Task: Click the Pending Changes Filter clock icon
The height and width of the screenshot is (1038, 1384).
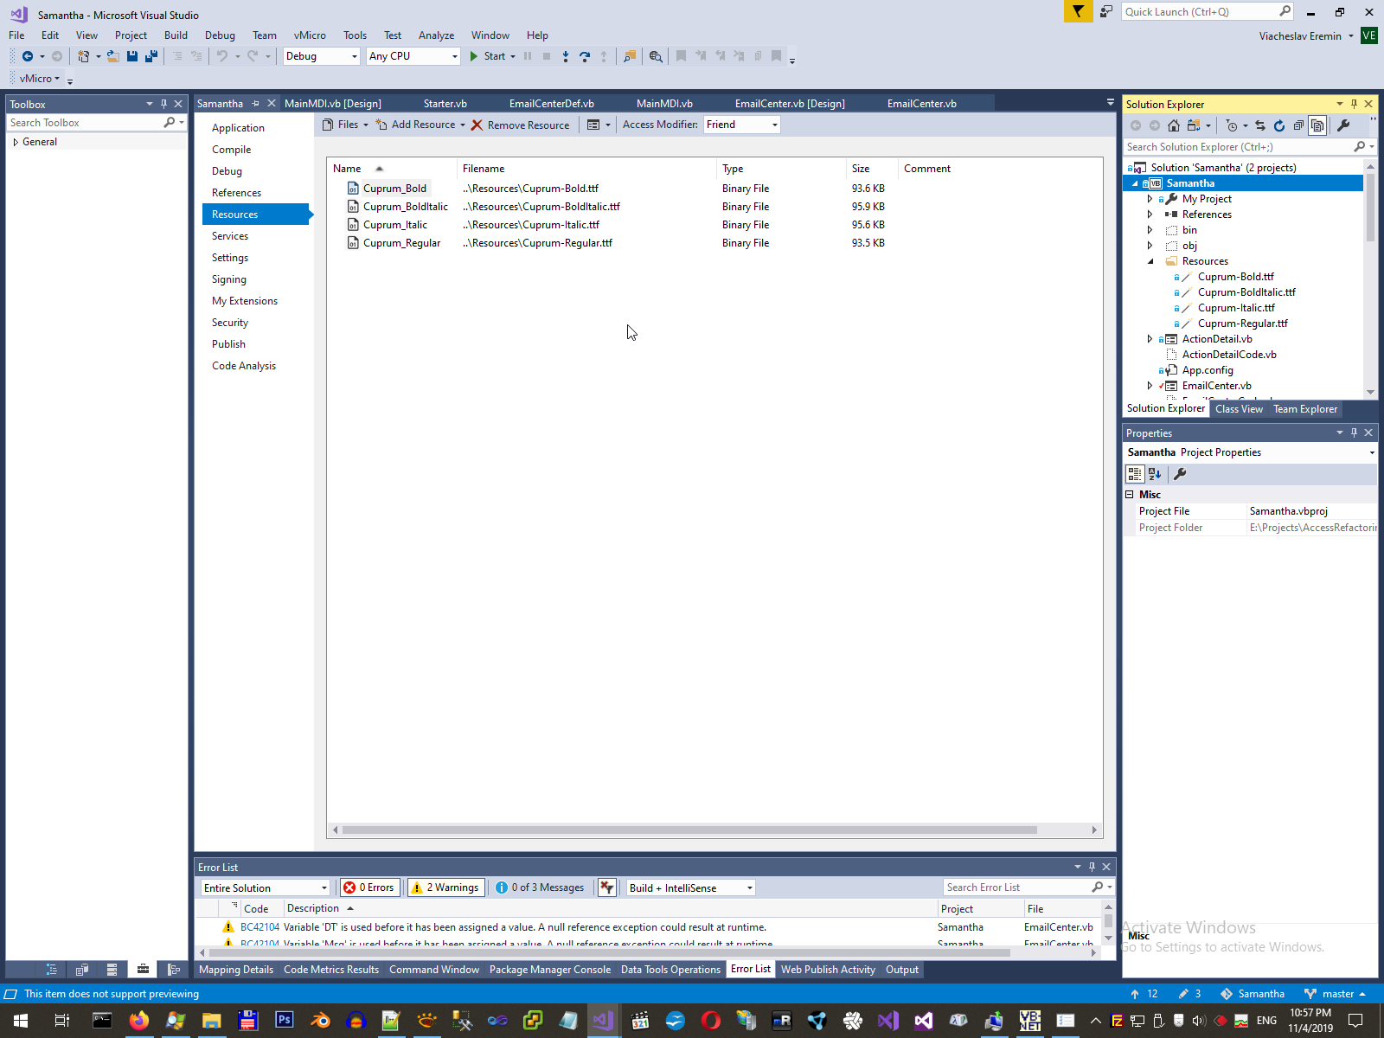Action: coord(1232,125)
